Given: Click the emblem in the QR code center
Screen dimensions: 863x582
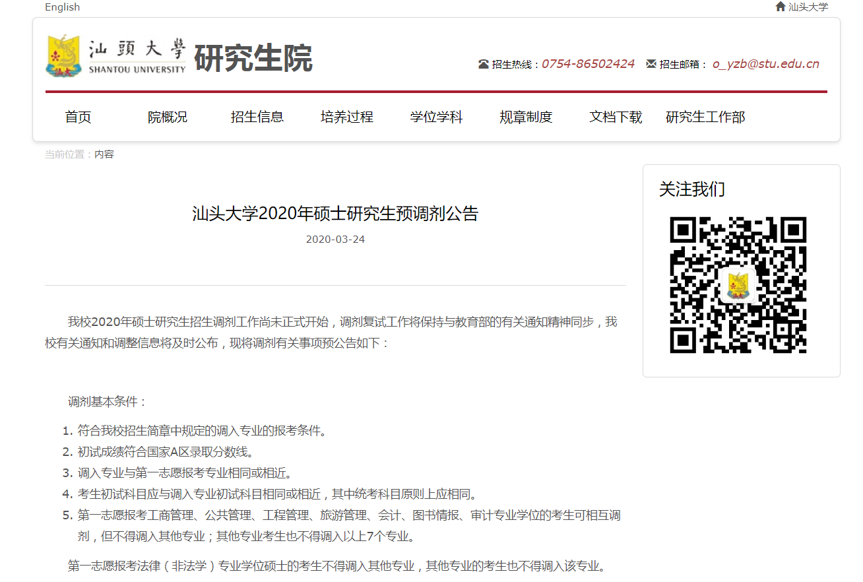Looking at the screenshot, I should coord(738,285).
